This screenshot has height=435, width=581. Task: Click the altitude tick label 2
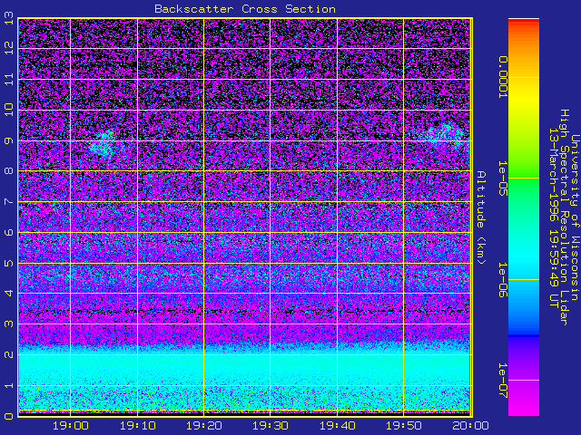pos(9,354)
